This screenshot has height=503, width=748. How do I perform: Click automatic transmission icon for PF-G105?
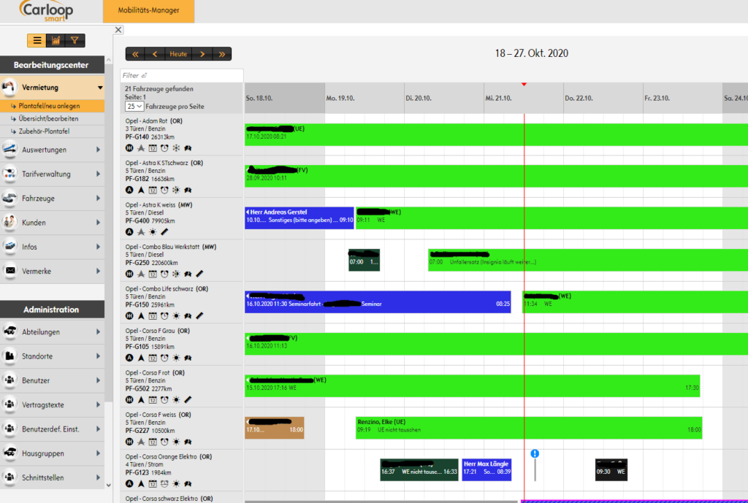129,358
